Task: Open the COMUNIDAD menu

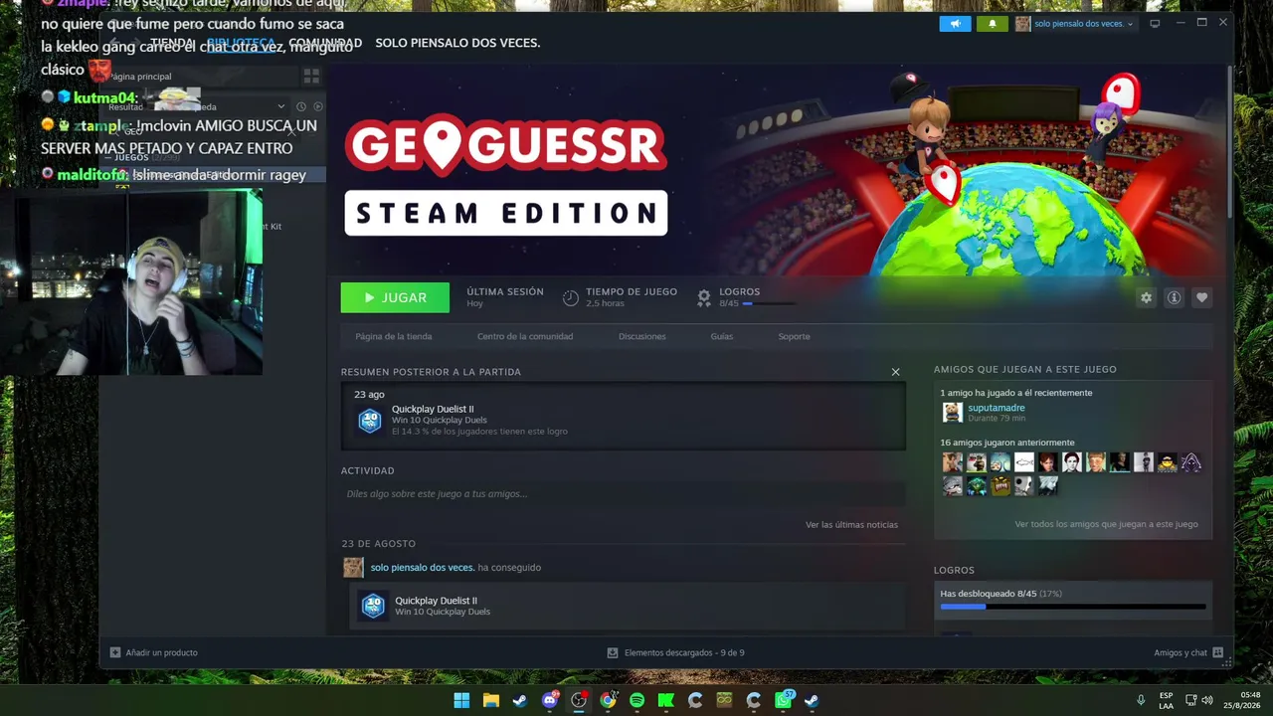Action: tap(325, 43)
